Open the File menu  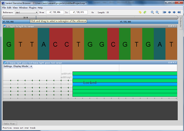coord(4,7)
